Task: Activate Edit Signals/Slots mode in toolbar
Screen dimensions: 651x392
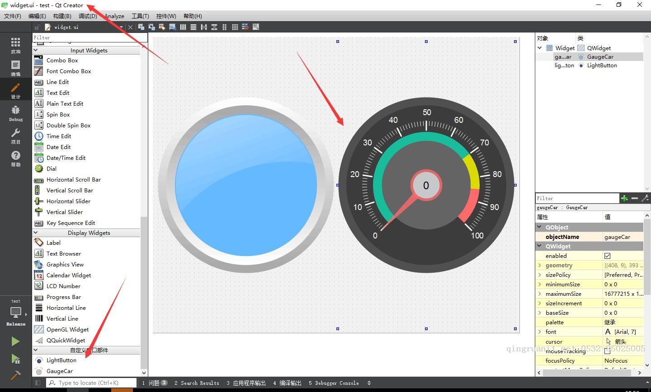Action: coord(151,27)
